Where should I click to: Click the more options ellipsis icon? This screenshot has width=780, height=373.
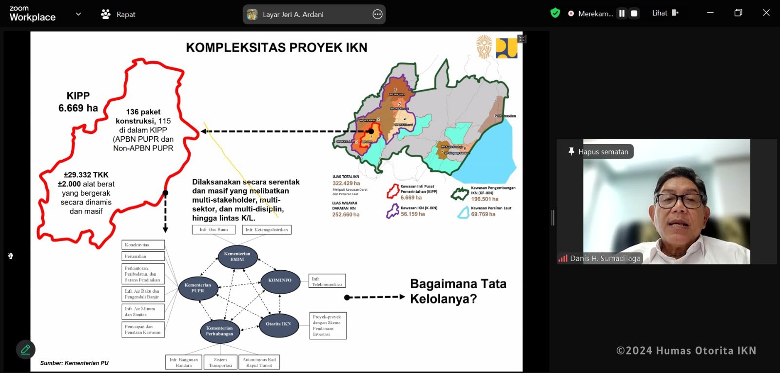[x=377, y=15]
